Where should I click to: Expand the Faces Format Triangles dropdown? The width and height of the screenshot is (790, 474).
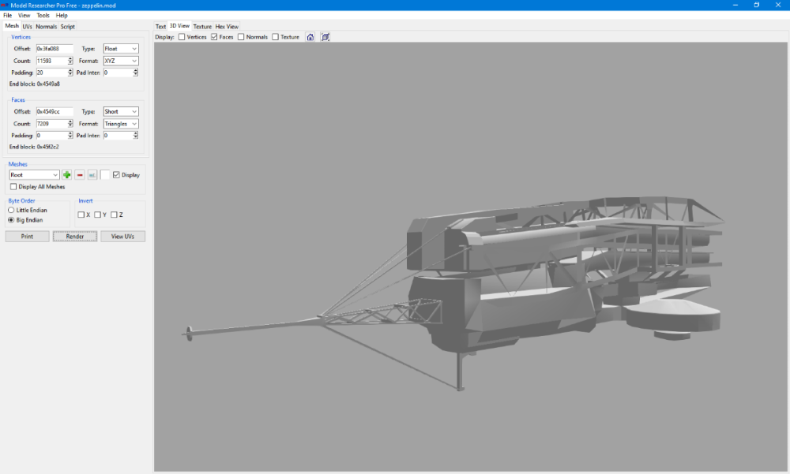click(121, 124)
